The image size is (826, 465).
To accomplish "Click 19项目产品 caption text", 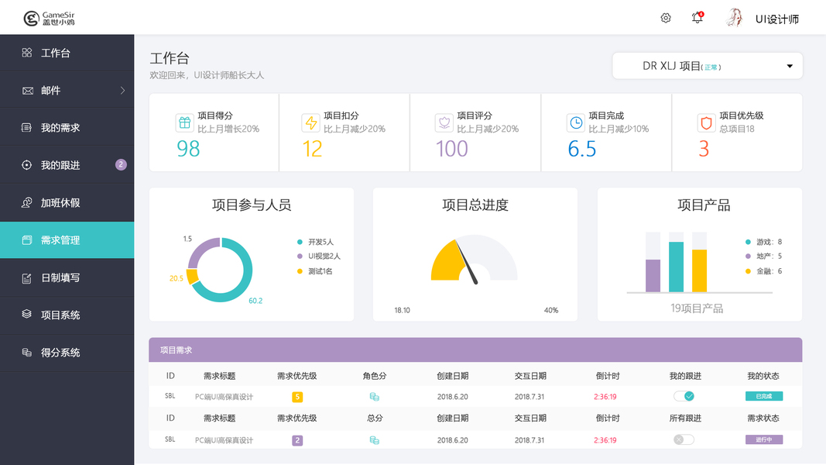I will click(x=697, y=308).
